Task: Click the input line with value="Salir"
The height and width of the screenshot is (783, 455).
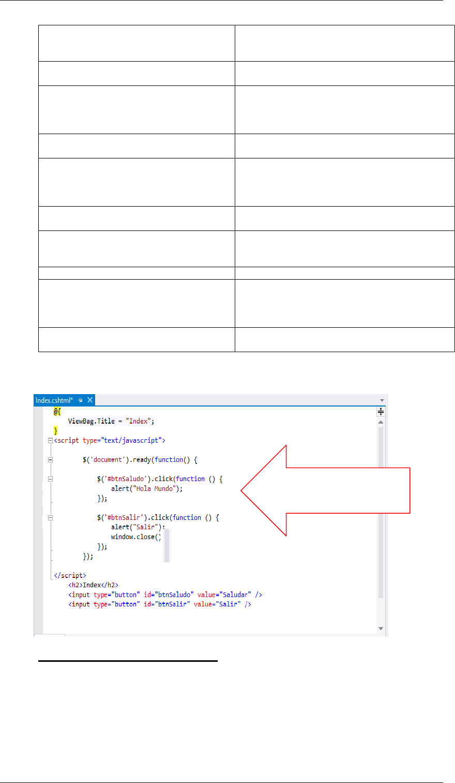Action: [x=160, y=604]
